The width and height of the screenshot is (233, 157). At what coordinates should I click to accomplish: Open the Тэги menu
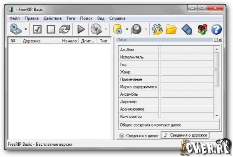(71, 18)
